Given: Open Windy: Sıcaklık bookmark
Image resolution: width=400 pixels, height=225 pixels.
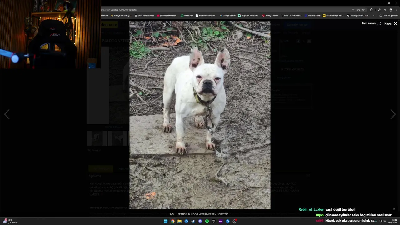Looking at the screenshot, I should click(x=270, y=16).
